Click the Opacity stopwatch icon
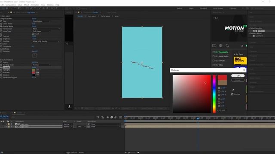 point(1,62)
